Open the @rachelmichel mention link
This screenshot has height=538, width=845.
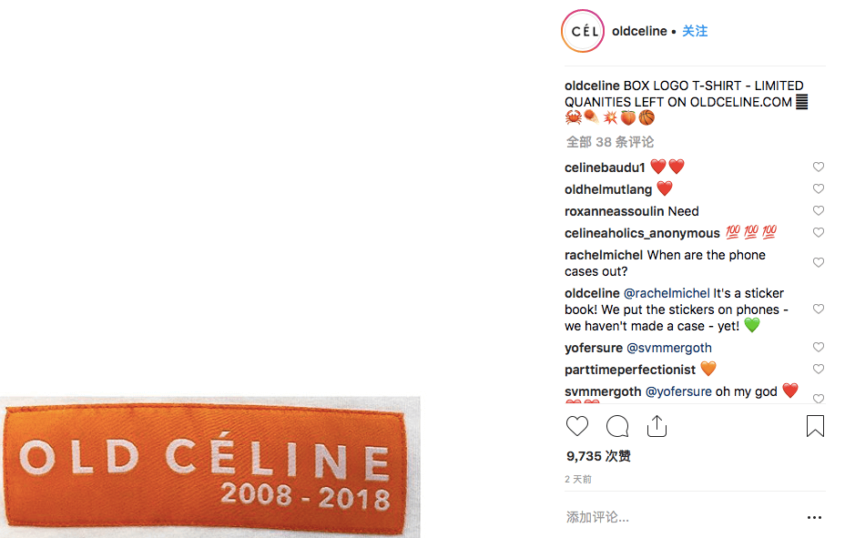pyautogui.click(x=667, y=293)
